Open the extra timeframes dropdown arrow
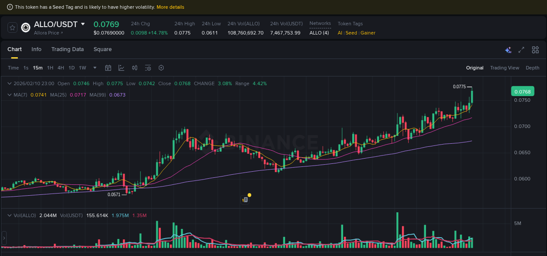Screen dimensions: 547x256 tap(95, 68)
